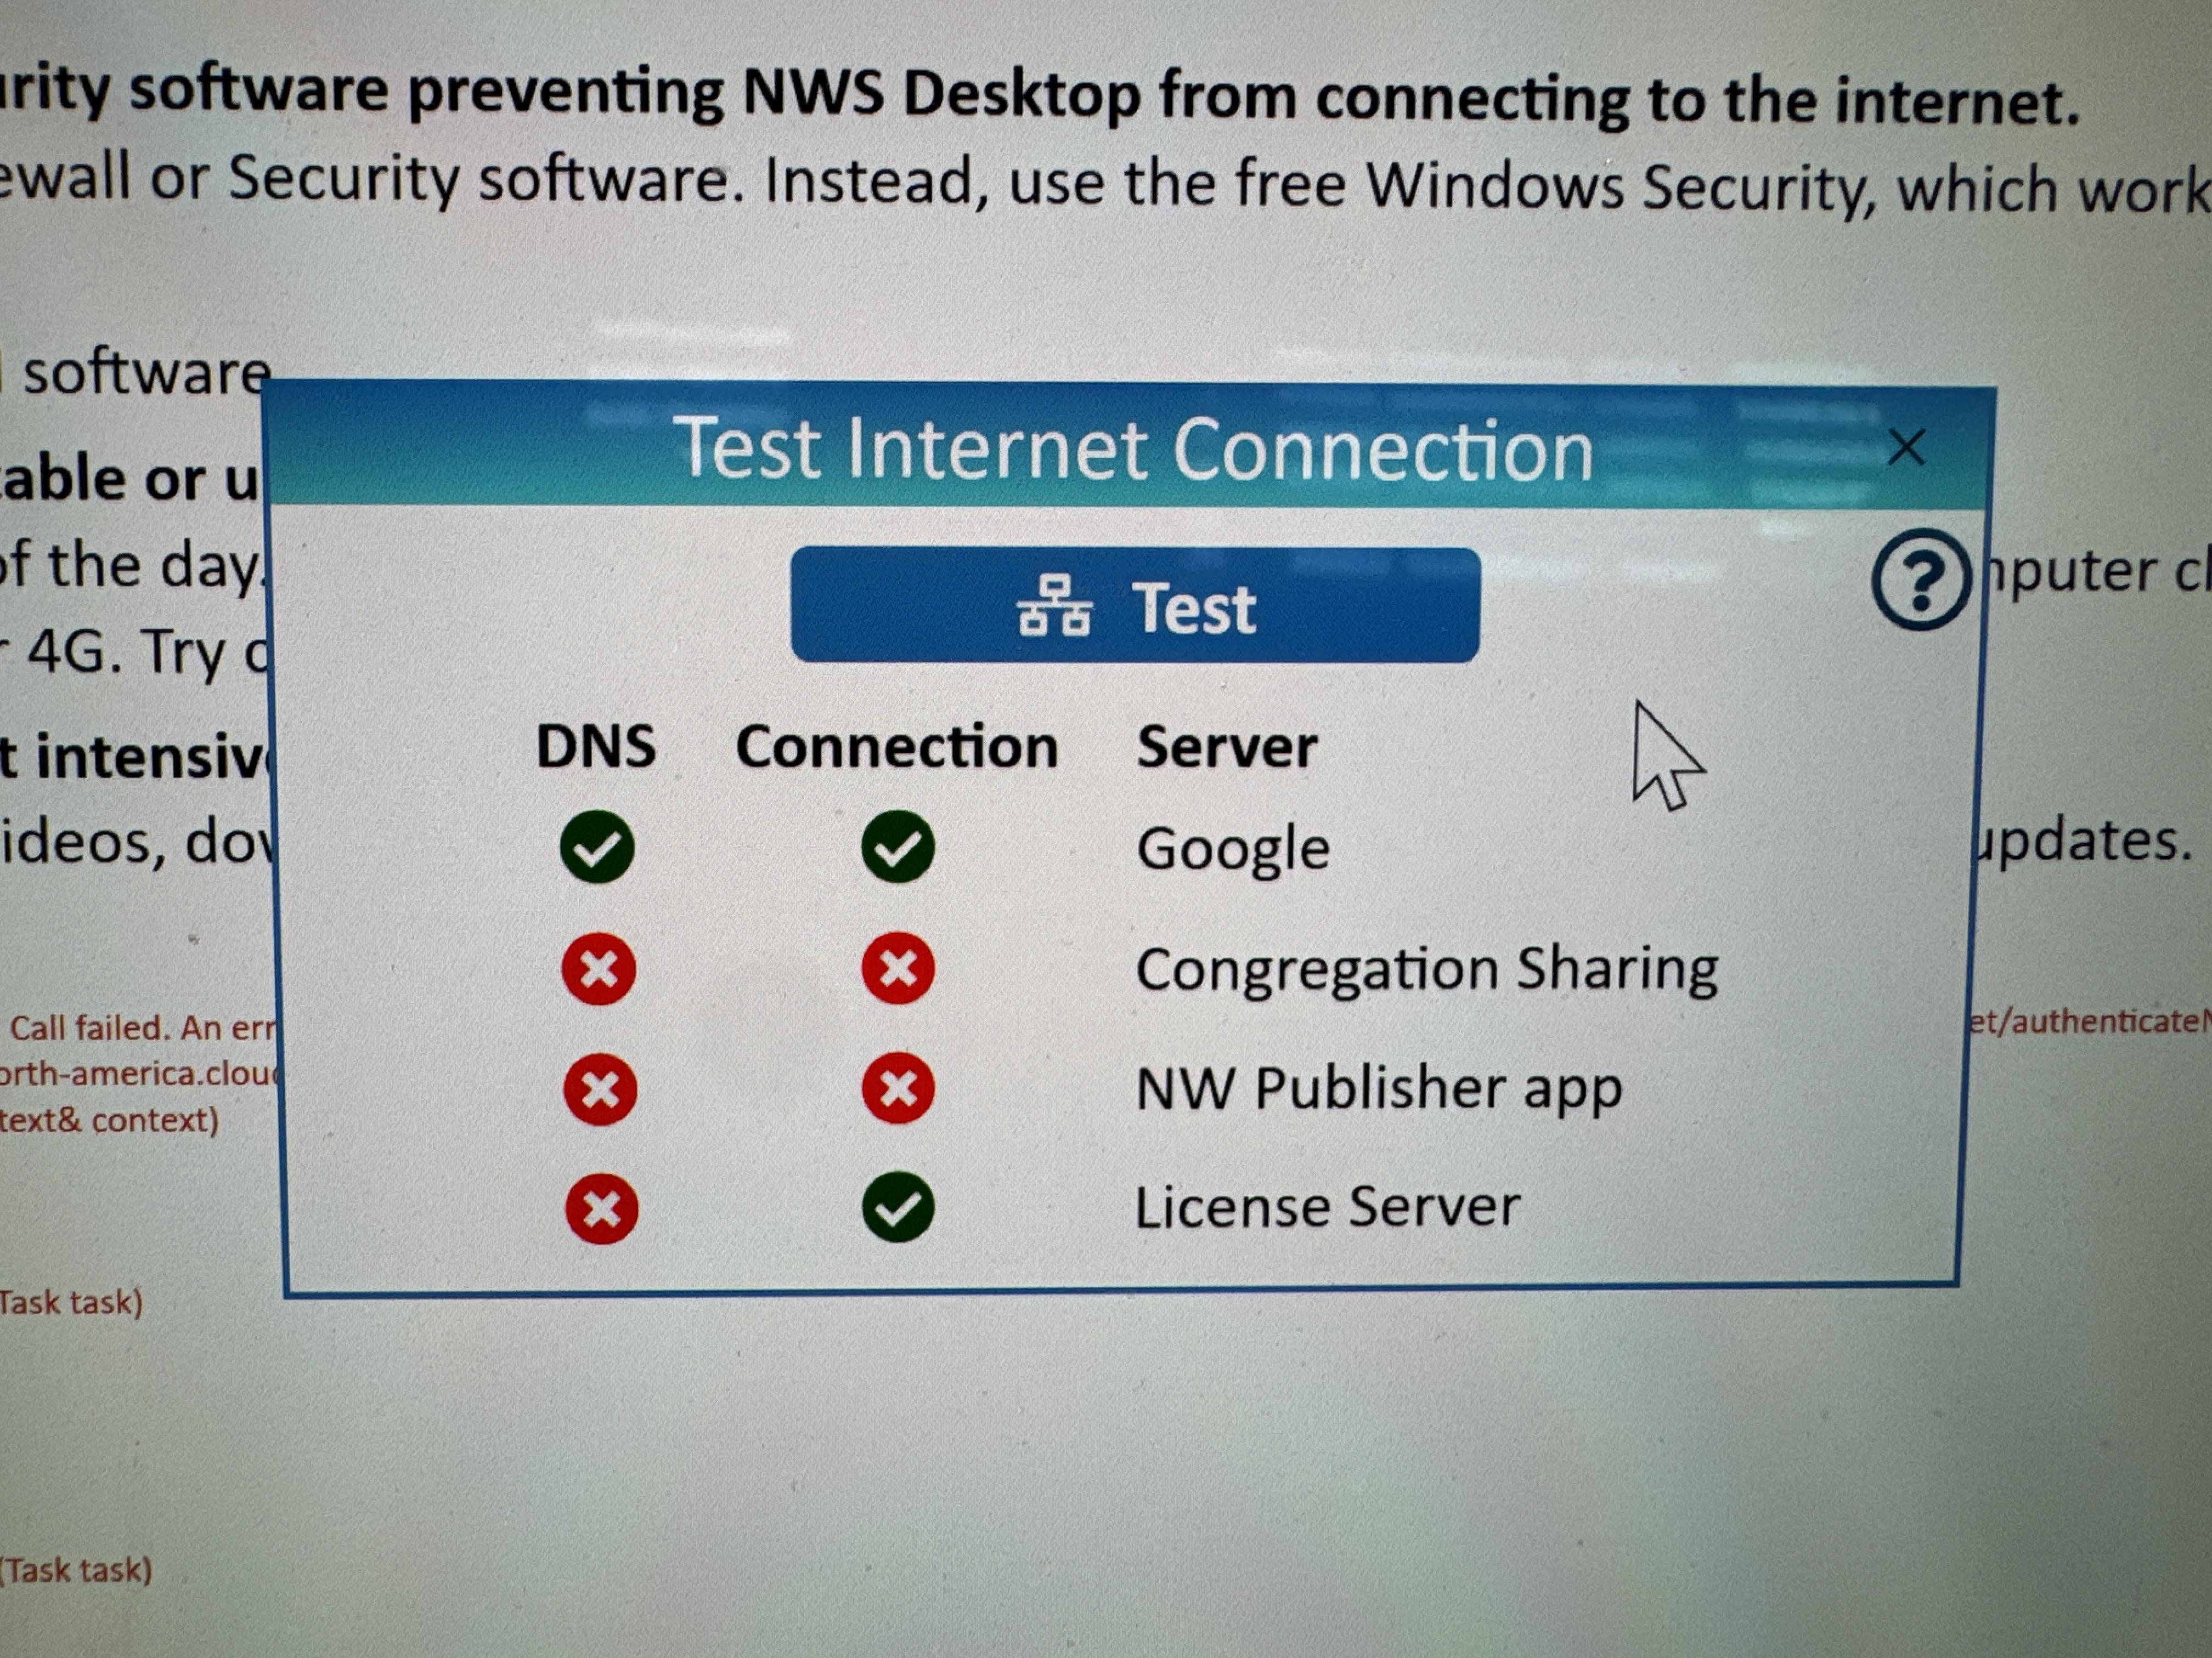Screen dimensions: 2212x1658
Task: Click the blue Test button
Action: pos(1134,606)
